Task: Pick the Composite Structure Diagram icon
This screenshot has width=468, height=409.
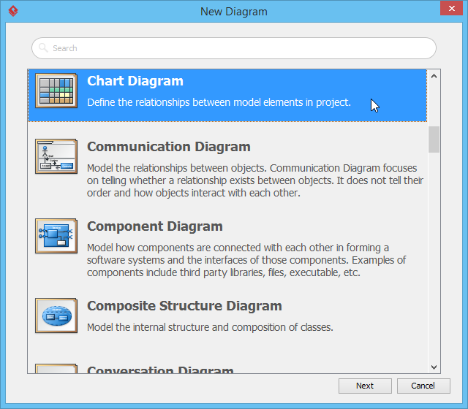Action: (x=56, y=316)
